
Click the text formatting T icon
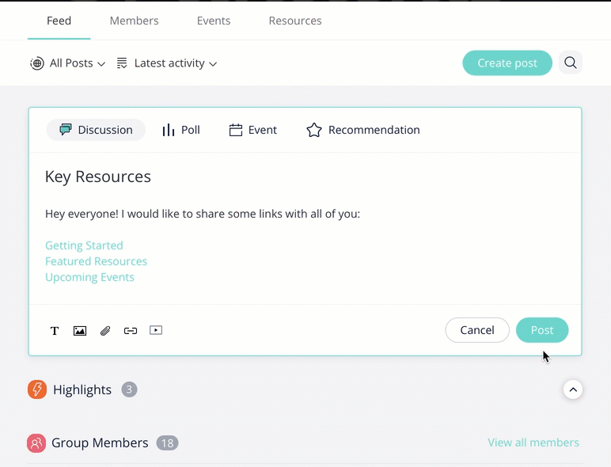tap(55, 331)
